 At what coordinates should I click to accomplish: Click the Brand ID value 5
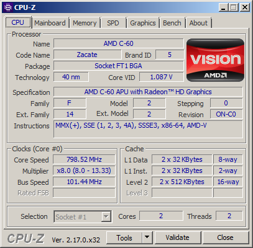coord(170,55)
